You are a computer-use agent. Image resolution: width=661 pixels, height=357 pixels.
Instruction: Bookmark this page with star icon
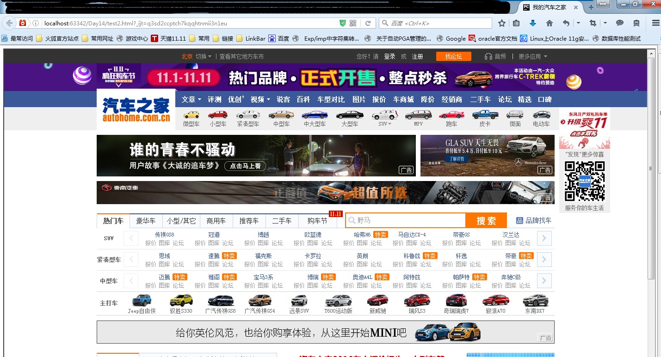pyautogui.click(x=502, y=23)
